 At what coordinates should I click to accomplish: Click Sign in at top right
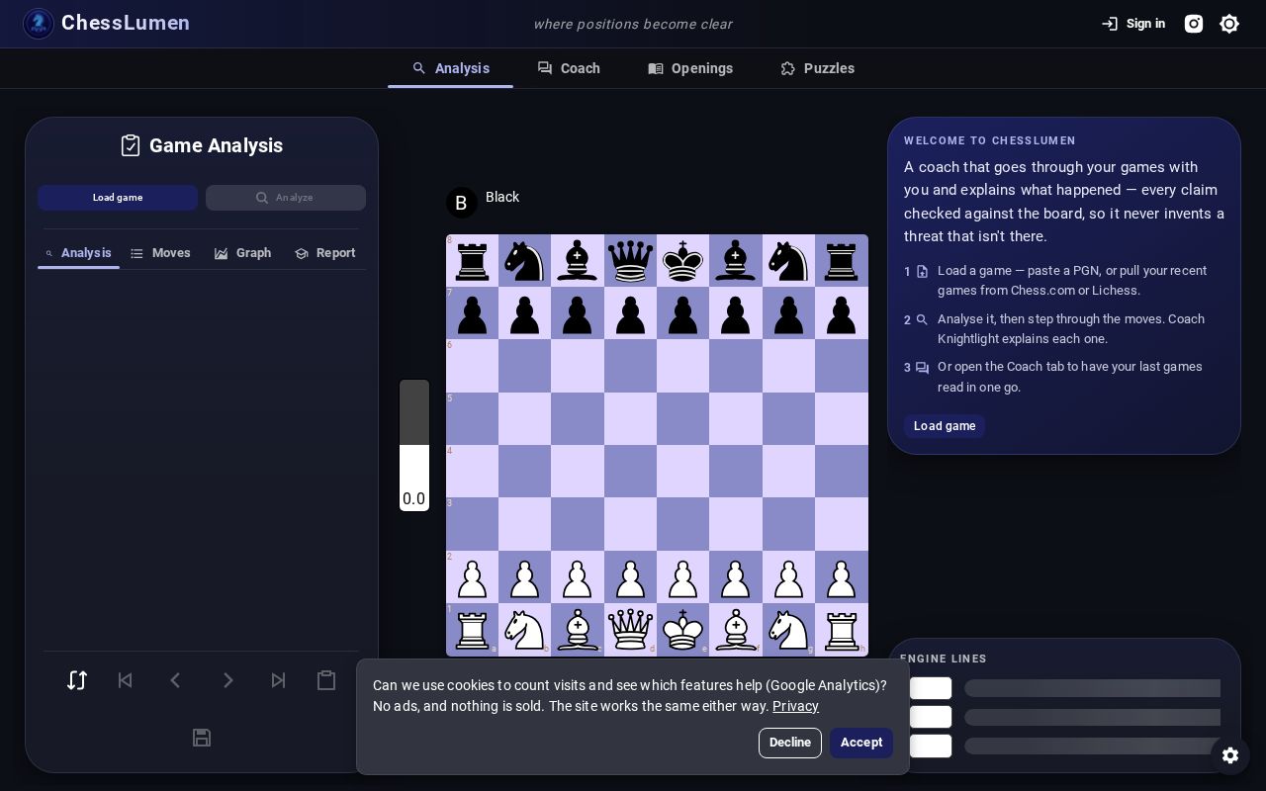(x=1133, y=24)
